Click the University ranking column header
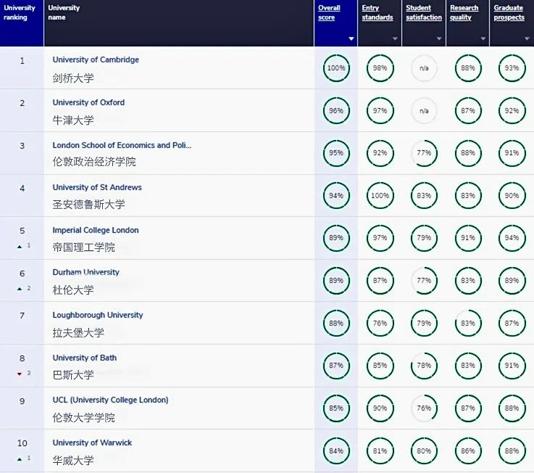Viewport: 534px width, 473px height. click(x=22, y=22)
